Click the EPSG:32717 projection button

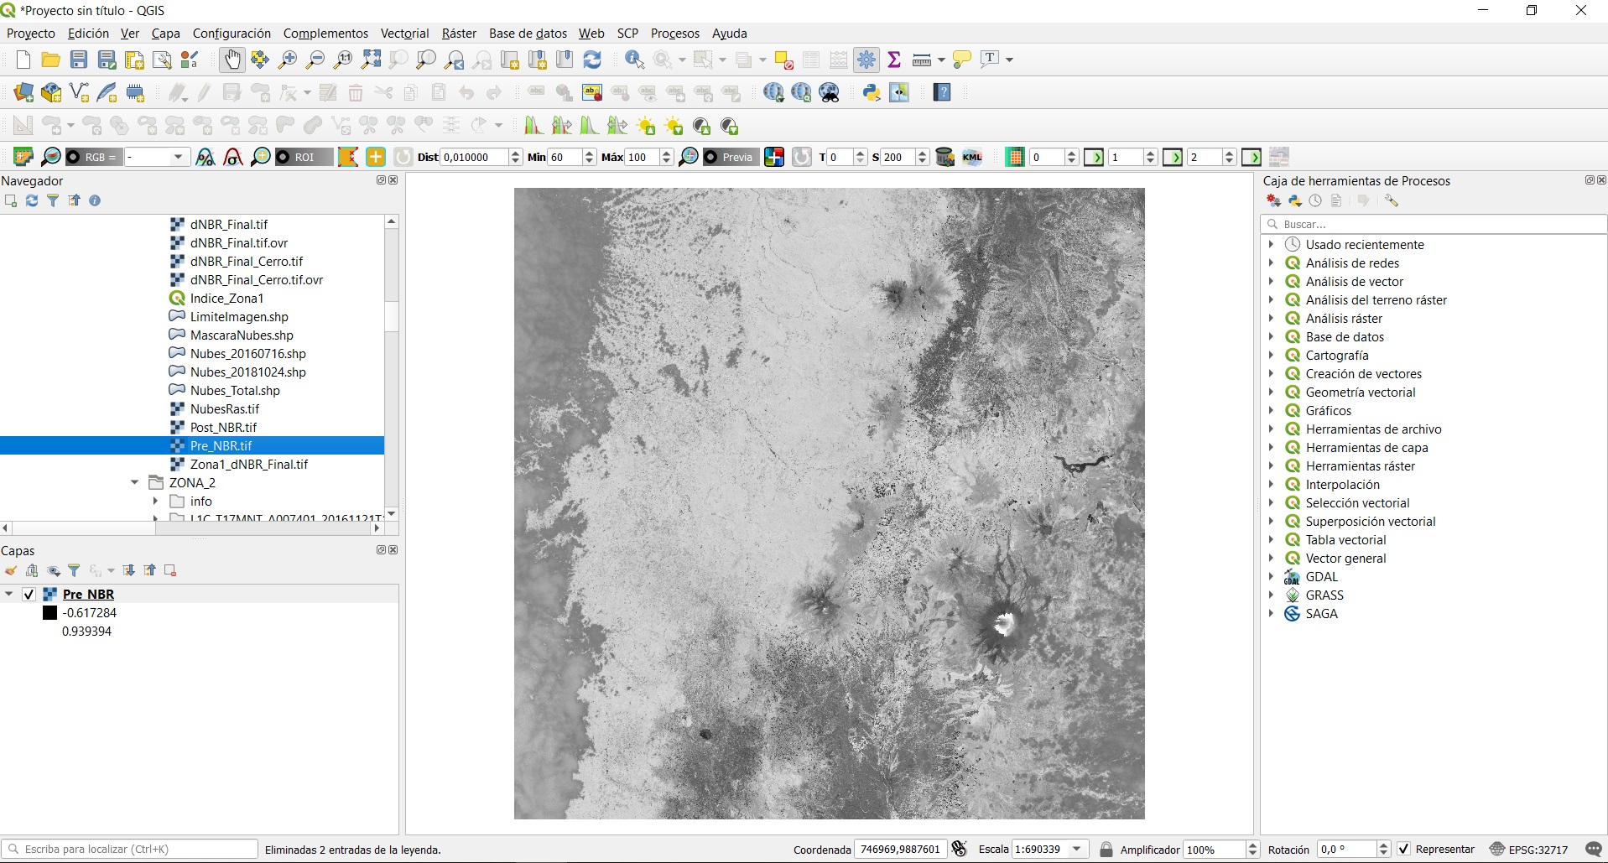tap(1528, 850)
